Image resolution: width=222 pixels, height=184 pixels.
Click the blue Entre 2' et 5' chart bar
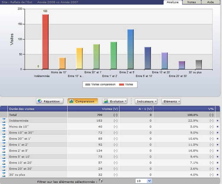pos(130,49)
